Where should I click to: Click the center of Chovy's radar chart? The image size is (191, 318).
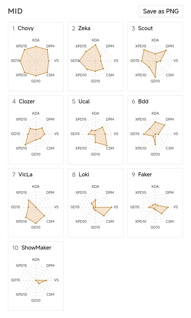pos(36,61)
